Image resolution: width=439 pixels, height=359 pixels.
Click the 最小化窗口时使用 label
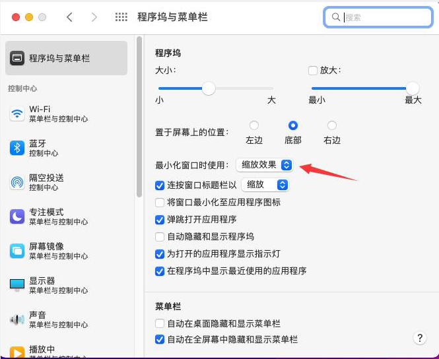click(192, 165)
